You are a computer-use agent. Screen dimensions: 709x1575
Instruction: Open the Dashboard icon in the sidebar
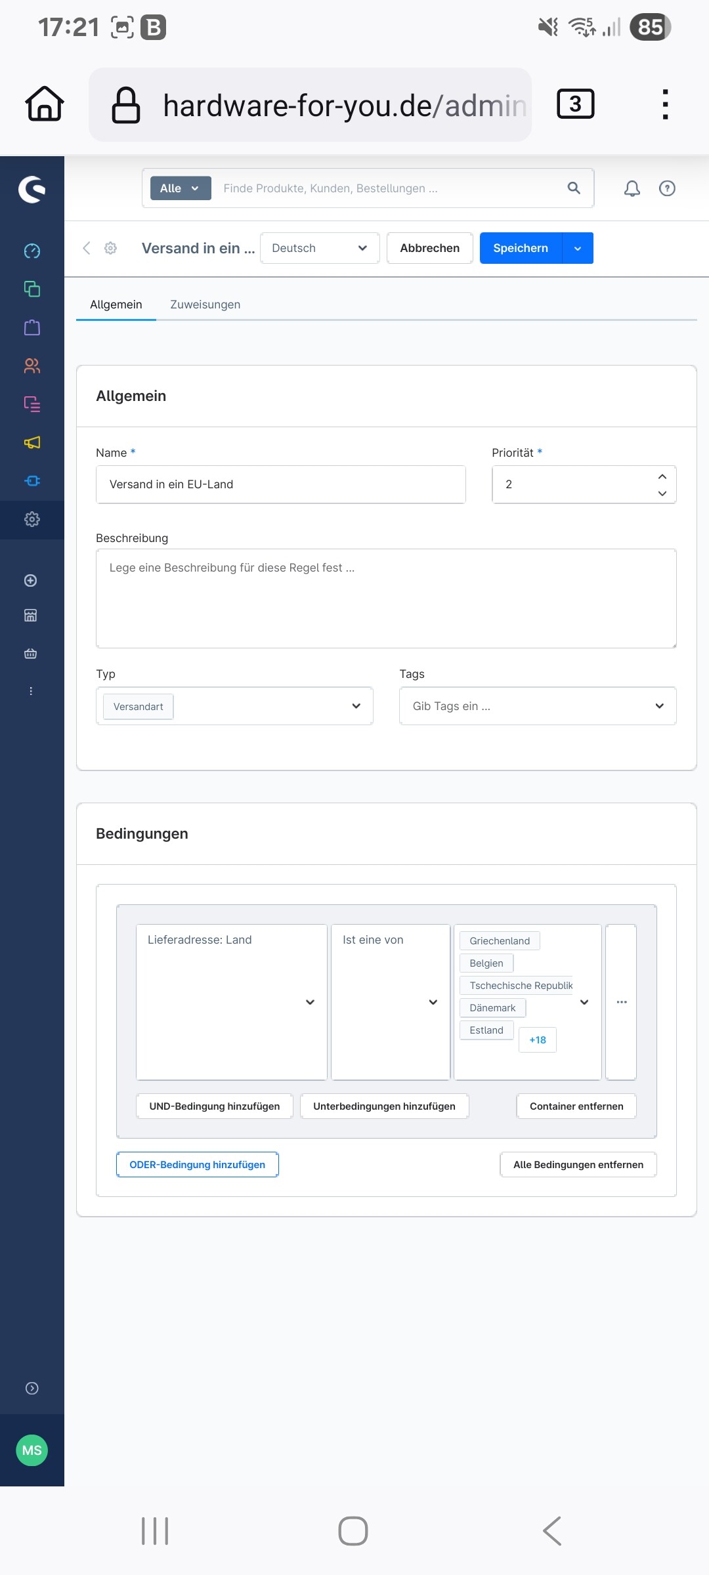(32, 251)
